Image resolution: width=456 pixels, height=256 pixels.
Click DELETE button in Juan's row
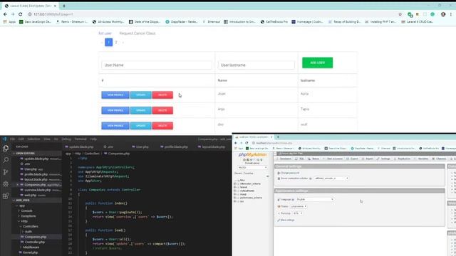pyautogui.click(x=162, y=95)
